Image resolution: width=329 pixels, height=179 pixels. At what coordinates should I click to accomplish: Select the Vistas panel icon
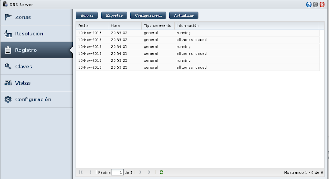click(x=8, y=83)
